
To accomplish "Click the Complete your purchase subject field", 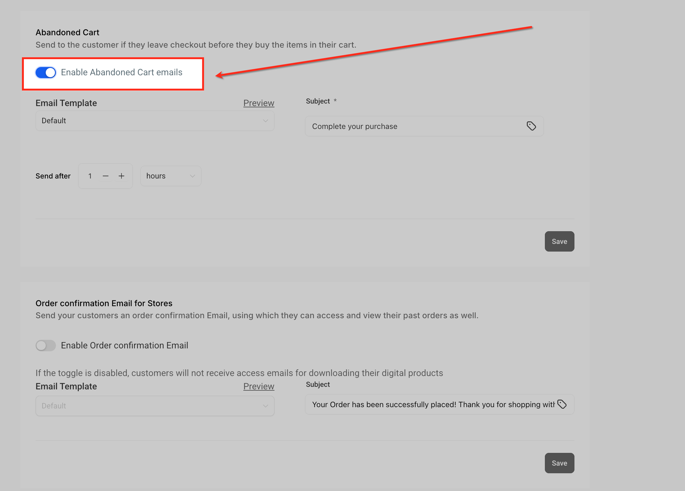I will [x=413, y=126].
